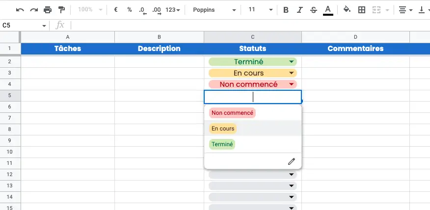Edit dropdown options with the pencil icon
This screenshot has height=210, width=430.
[x=291, y=161]
